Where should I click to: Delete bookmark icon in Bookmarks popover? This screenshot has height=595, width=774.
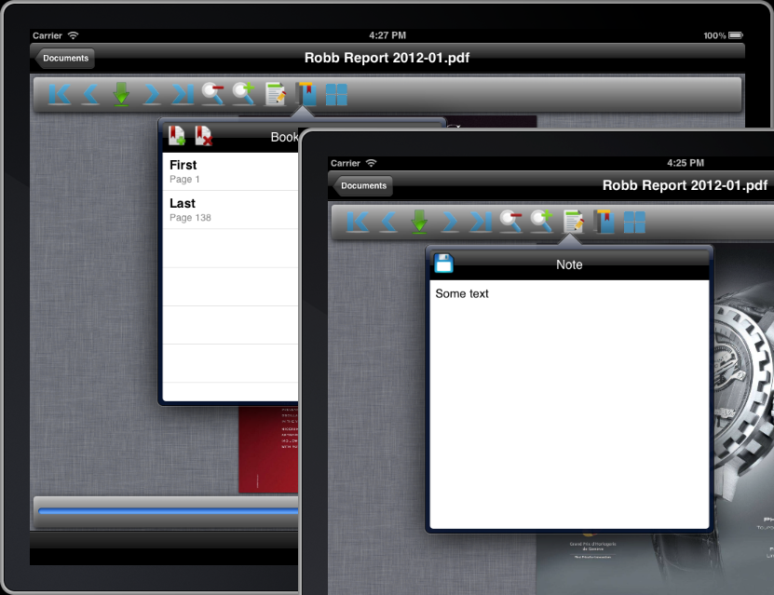203,136
